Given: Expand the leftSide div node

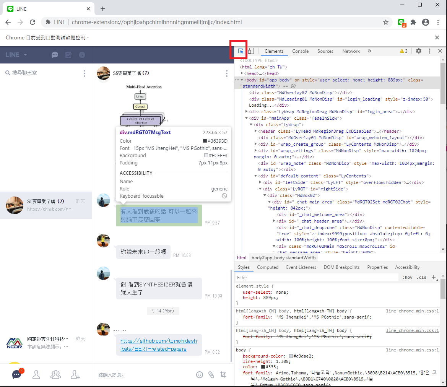Looking at the screenshot, I should 260,182.
